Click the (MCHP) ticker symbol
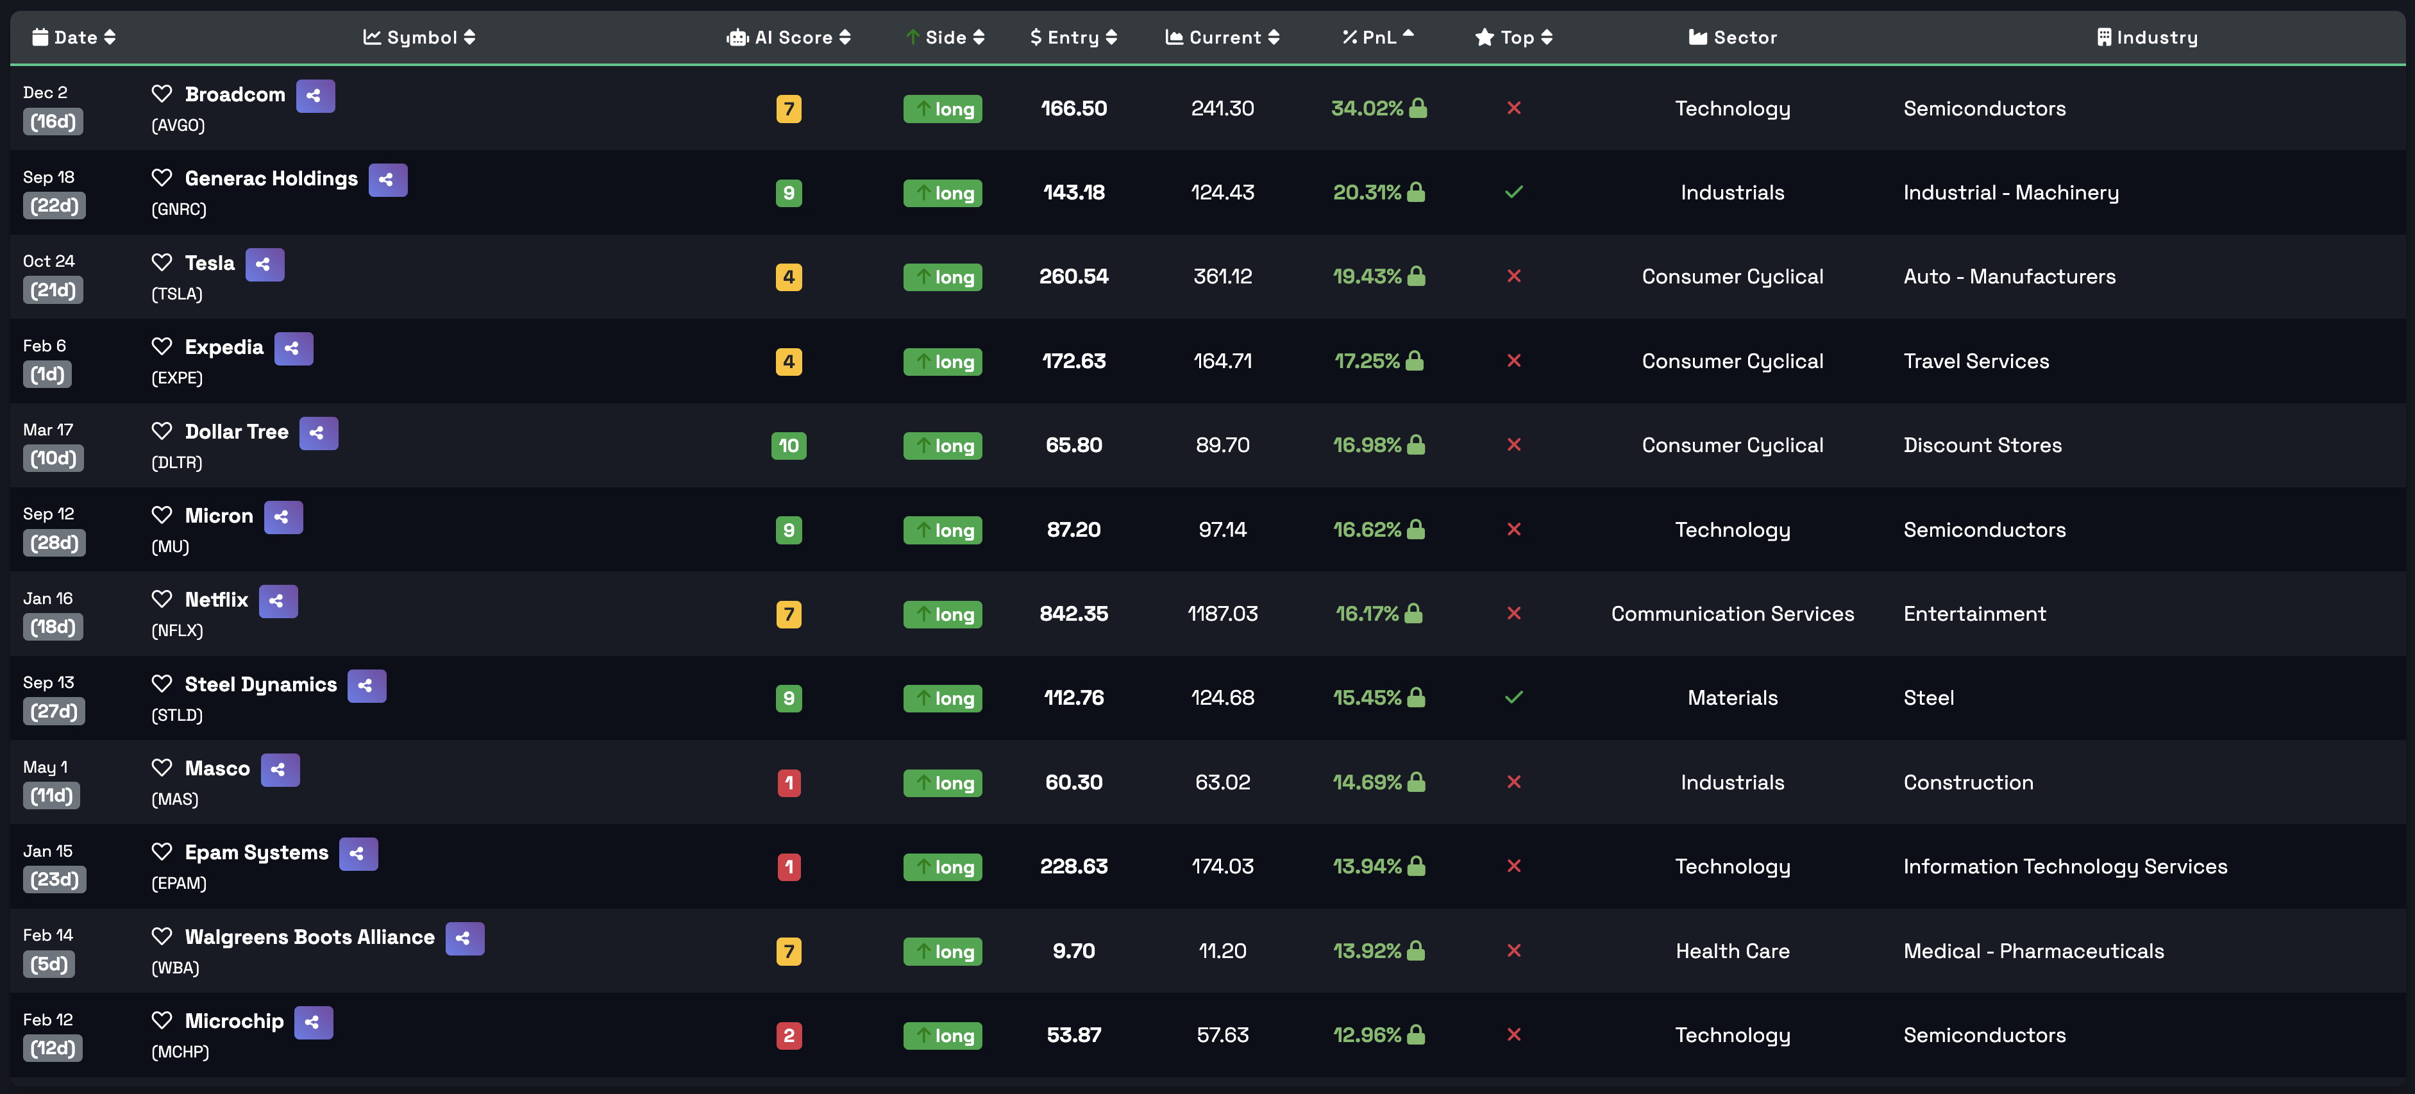This screenshot has height=1094, width=2415. coord(180,1052)
